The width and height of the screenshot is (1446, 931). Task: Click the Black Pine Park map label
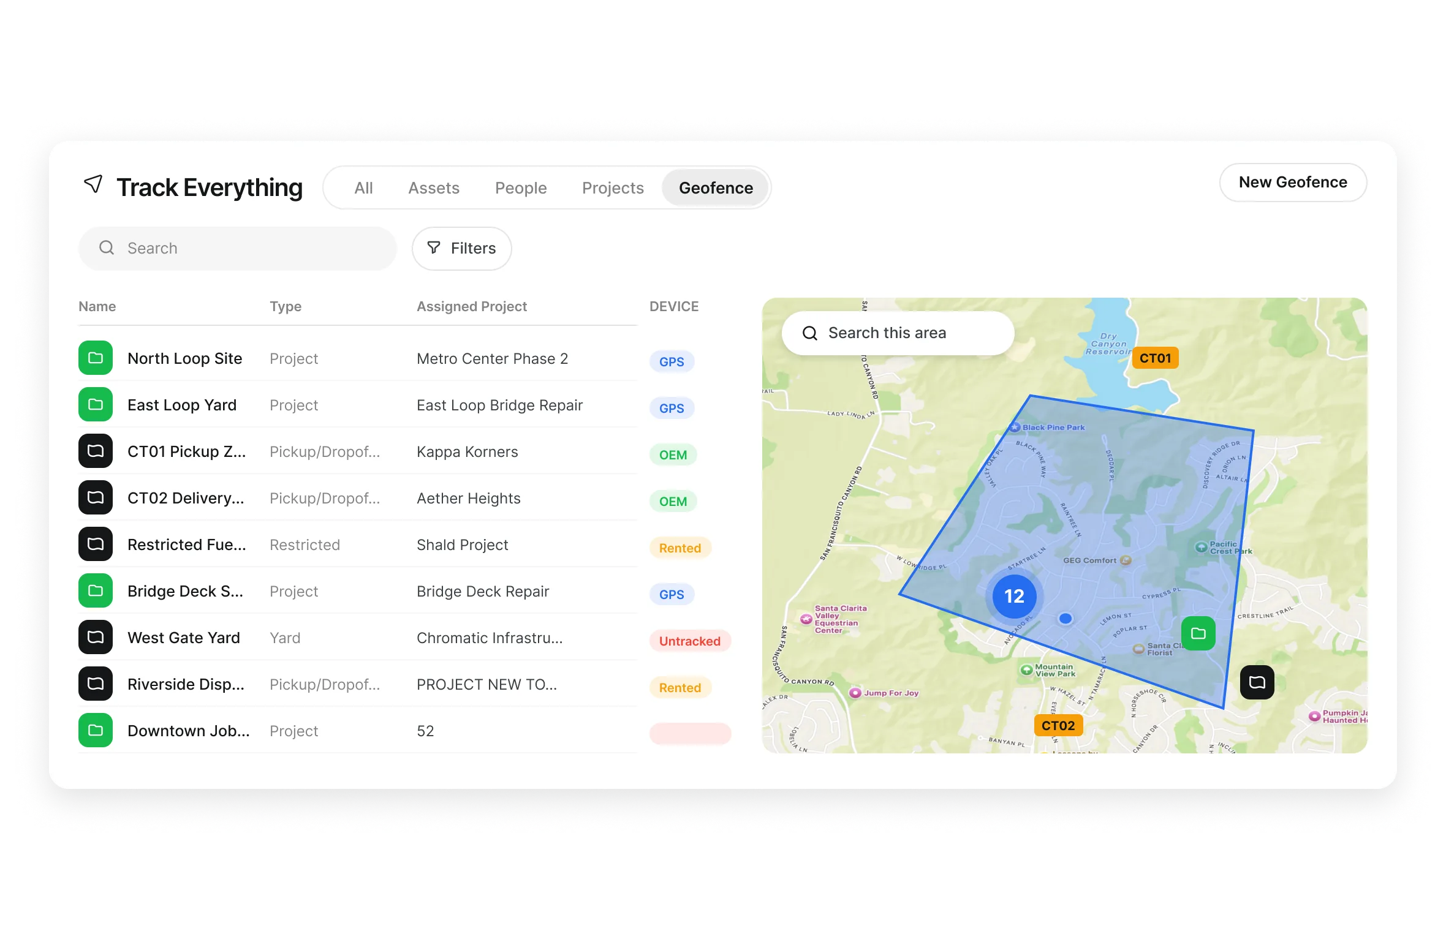coord(1053,428)
